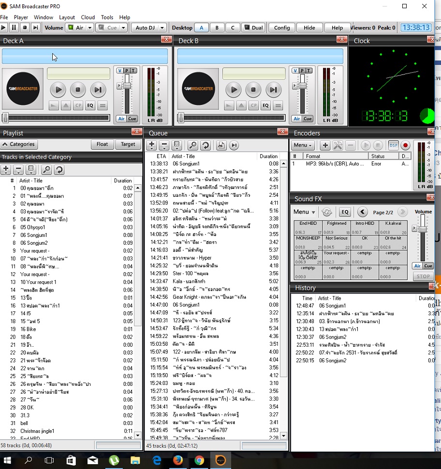The image size is (441, 469).
Task: Open Firefox from the taskbar
Action: coord(178,460)
